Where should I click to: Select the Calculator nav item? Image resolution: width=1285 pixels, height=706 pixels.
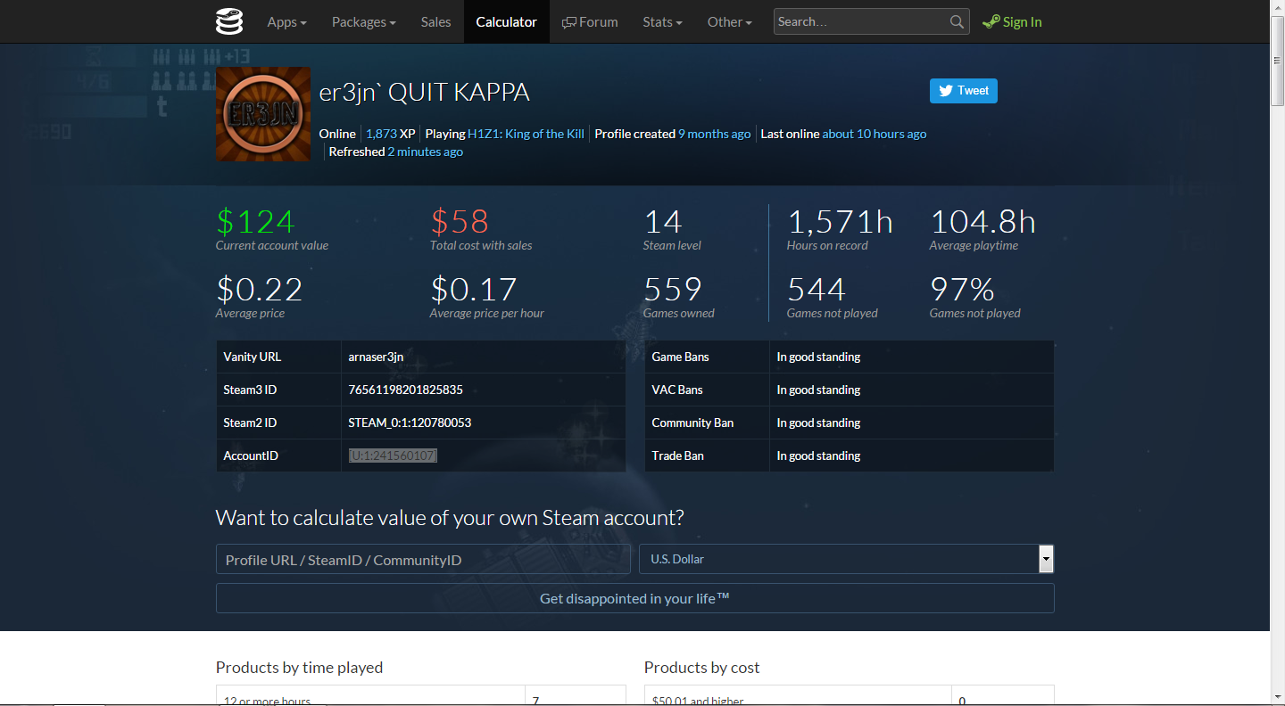pyautogui.click(x=507, y=21)
